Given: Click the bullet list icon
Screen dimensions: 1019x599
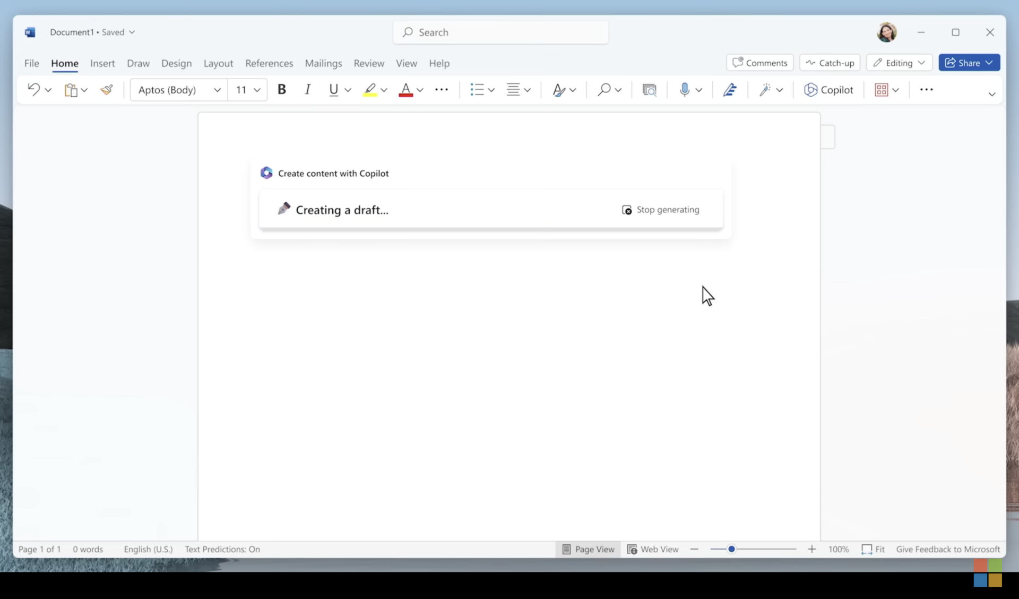Looking at the screenshot, I should coord(477,90).
